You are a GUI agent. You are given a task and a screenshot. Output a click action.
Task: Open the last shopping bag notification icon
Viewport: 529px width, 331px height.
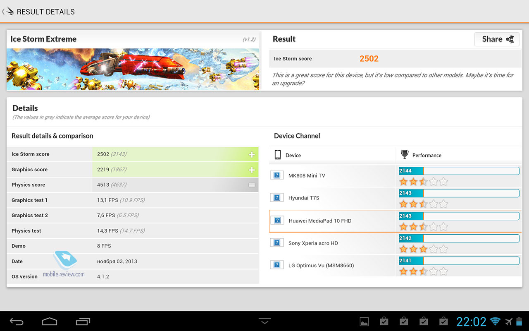(x=443, y=321)
